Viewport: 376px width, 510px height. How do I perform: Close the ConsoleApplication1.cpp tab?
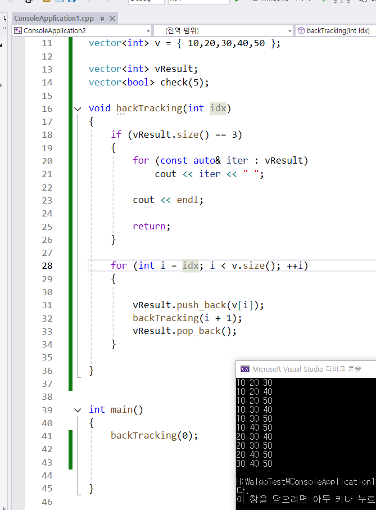tap(112, 19)
